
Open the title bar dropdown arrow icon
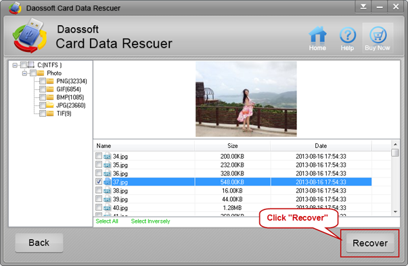click(363, 7)
